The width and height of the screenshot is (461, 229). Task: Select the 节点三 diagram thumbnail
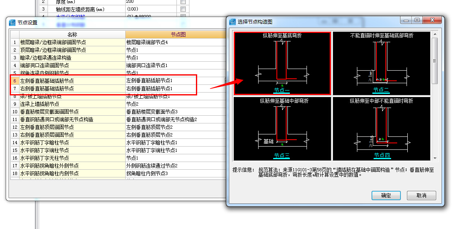[282, 129]
